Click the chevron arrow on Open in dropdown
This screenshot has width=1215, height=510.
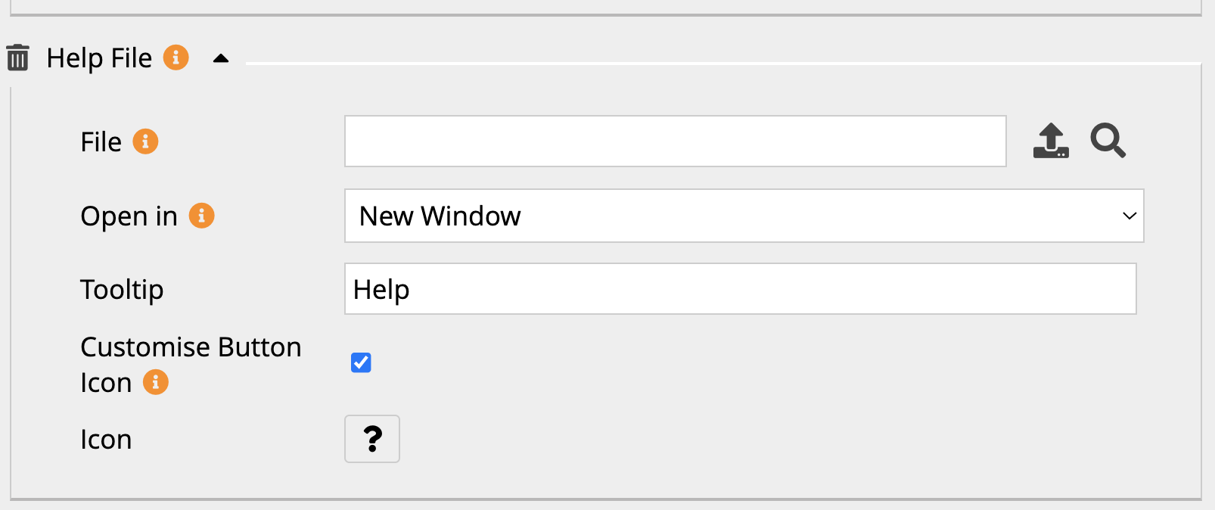[1129, 216]
